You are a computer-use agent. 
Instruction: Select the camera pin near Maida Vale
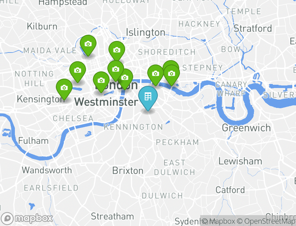(x=88, y=45)
